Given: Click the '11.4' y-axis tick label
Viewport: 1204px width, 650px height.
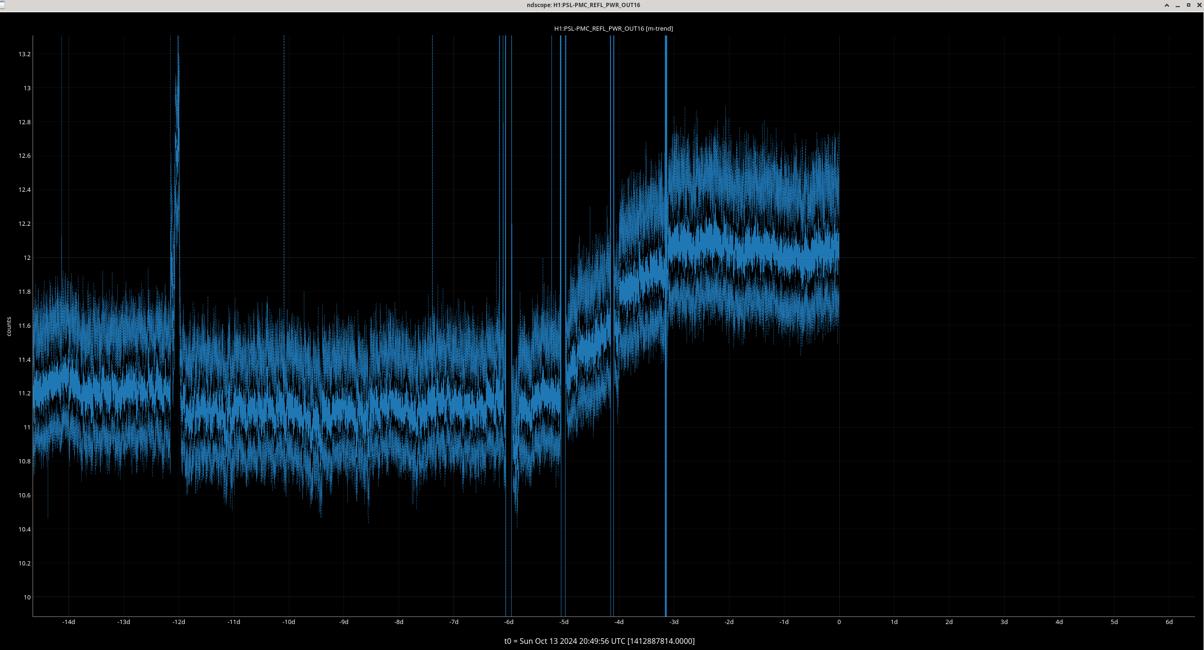Looking at the screenshot, I should point(25,360).
